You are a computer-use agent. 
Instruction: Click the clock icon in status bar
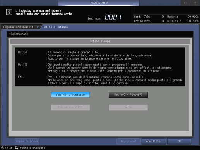pyautogui.click(x=2, y=148)
